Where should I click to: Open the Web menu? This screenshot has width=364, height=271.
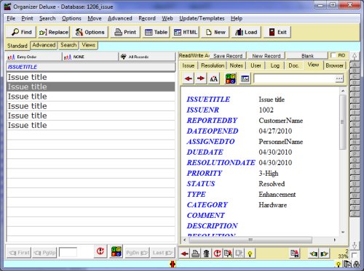[167, 18]
